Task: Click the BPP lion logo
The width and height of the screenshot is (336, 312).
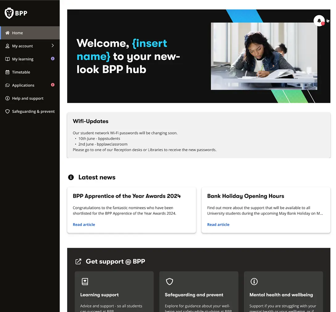Action: 16,13
